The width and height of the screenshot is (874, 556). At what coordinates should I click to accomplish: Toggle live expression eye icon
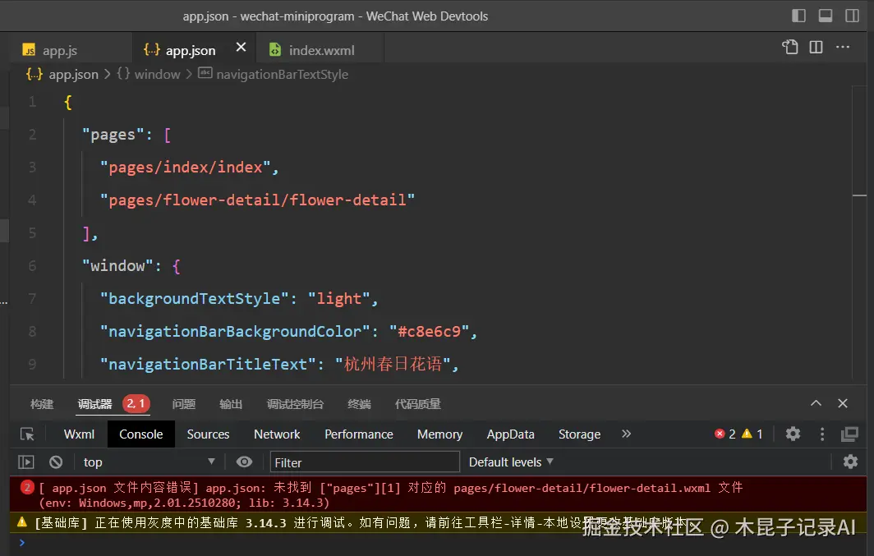[244, 462]
